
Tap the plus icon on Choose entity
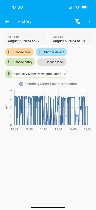pyautogui.click(x=9, y=62)
